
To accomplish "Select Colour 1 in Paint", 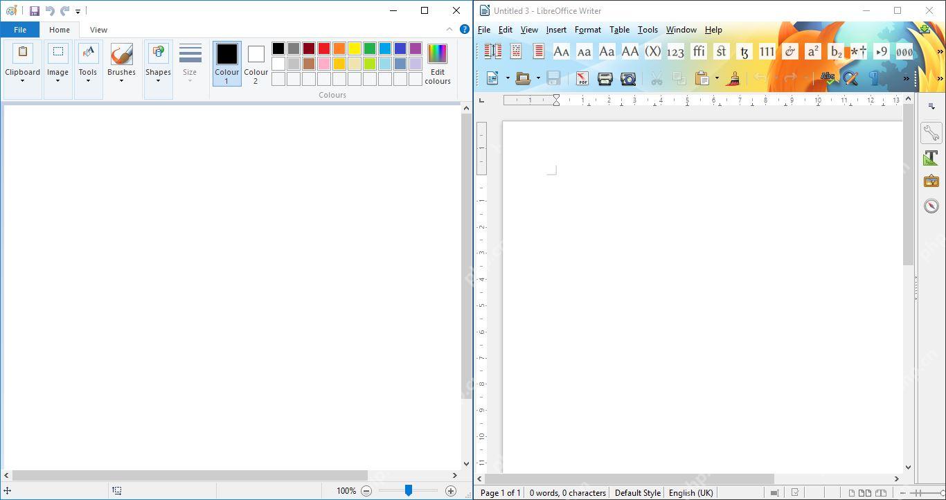I will 226,63.
